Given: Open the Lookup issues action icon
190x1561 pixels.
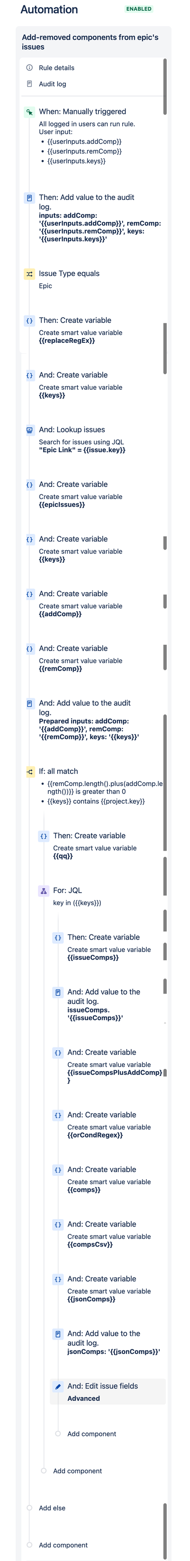Looking at the screenshot, I should pos(29,430).
